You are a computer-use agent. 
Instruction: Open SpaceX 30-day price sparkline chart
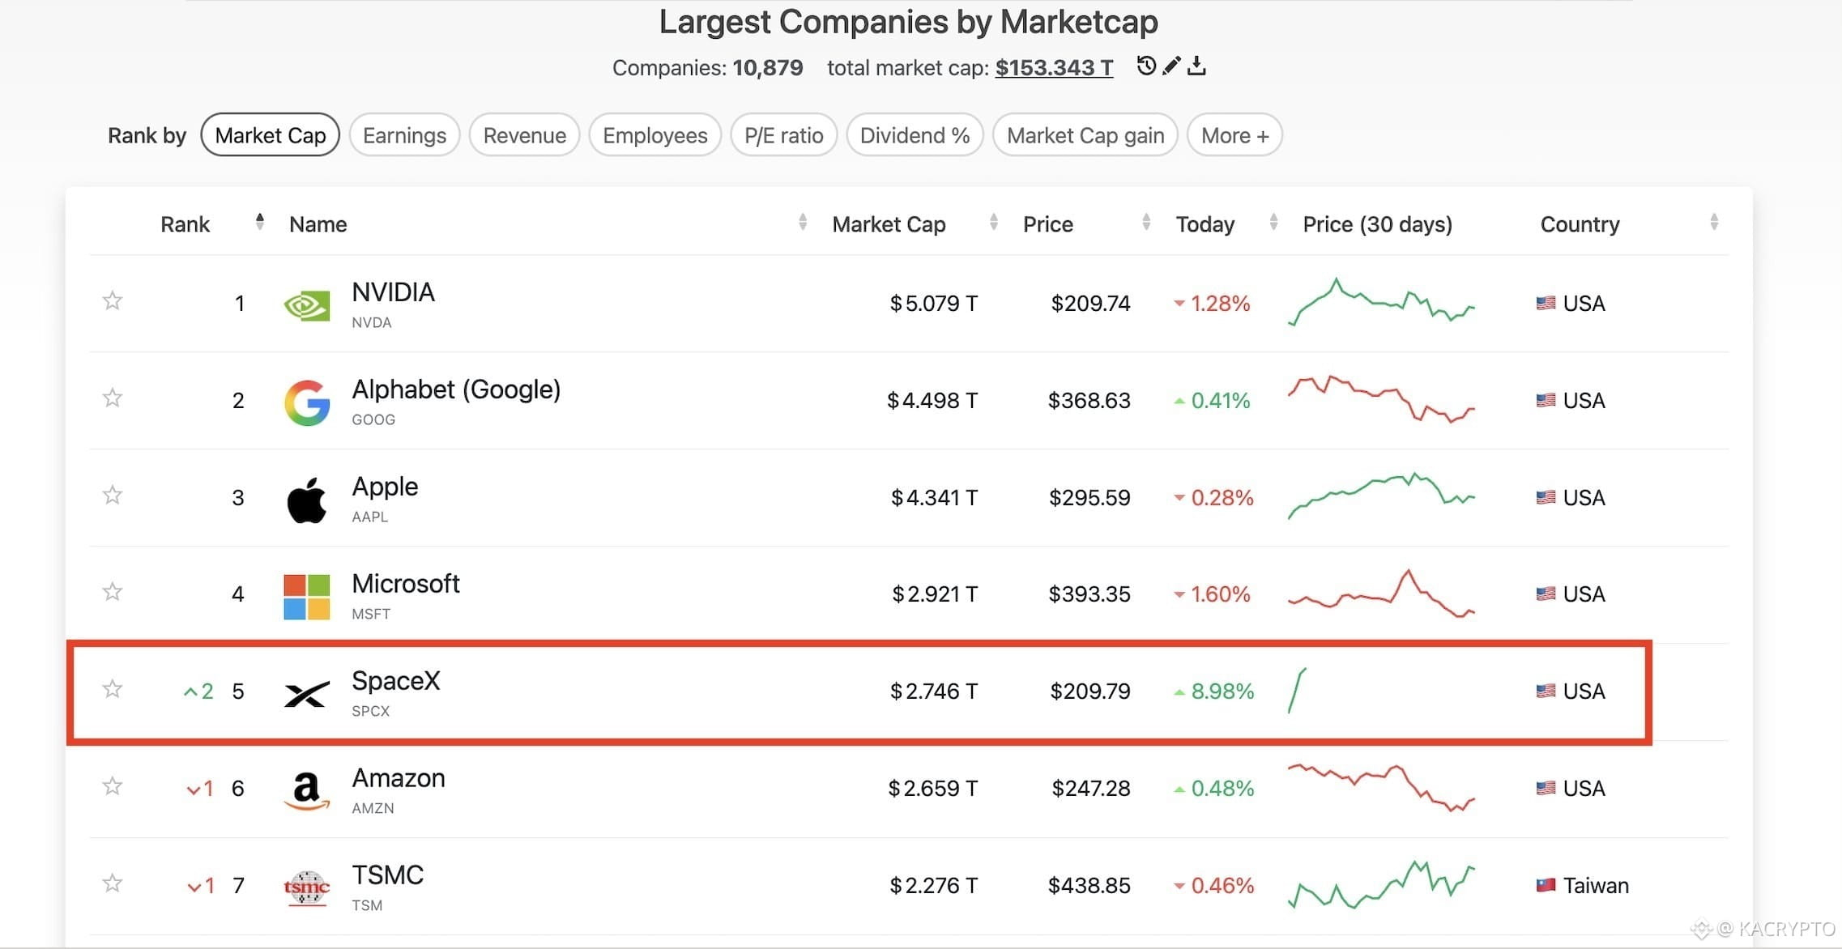(1298, 691)
